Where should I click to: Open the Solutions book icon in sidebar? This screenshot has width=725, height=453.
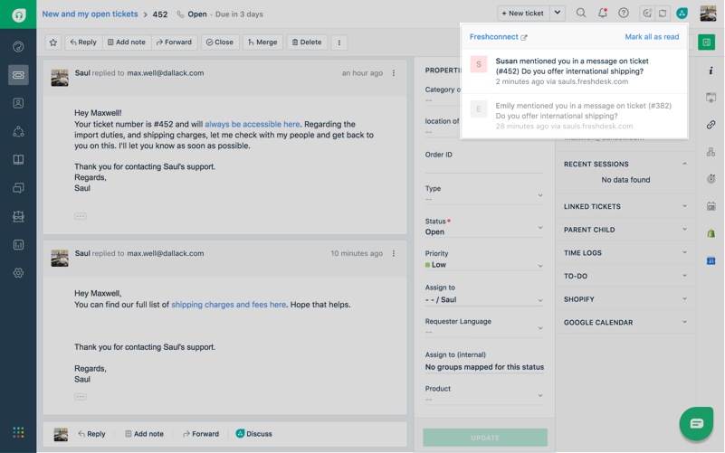point(18,160)
